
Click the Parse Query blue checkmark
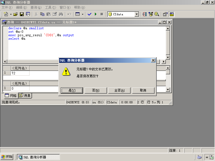click(89, 14)
